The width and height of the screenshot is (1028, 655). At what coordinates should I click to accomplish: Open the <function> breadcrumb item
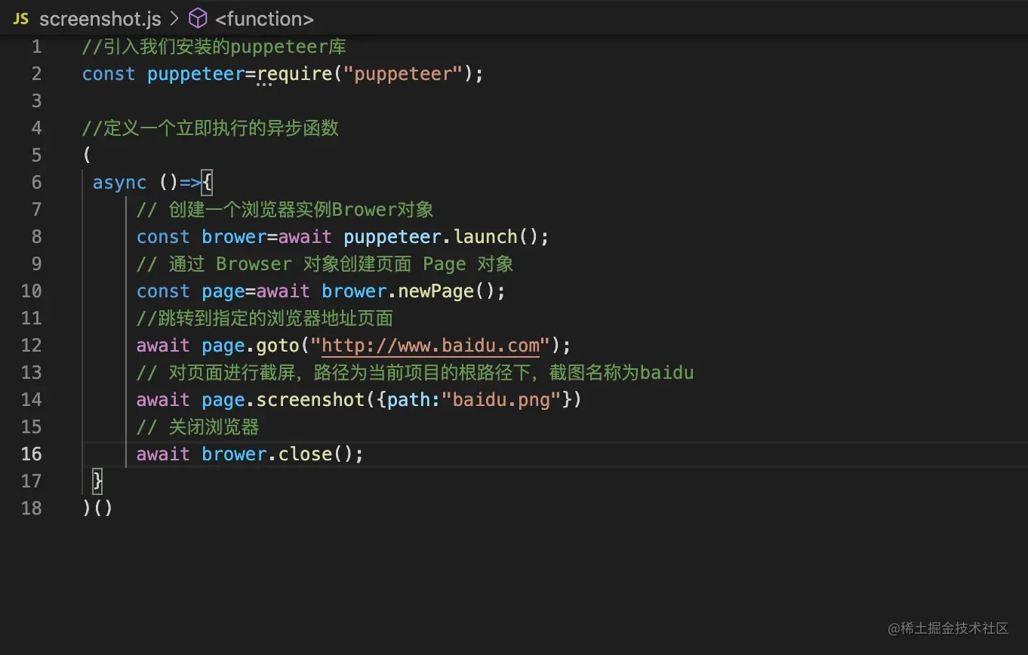[x=264, y=19]
